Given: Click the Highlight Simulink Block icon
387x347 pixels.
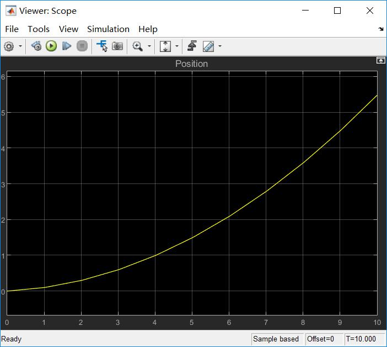Looking at the screenshot, I should [36, 46].
